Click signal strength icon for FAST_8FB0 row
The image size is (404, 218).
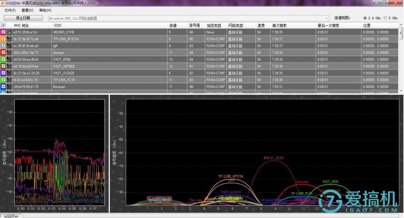(x=9, y=60)
